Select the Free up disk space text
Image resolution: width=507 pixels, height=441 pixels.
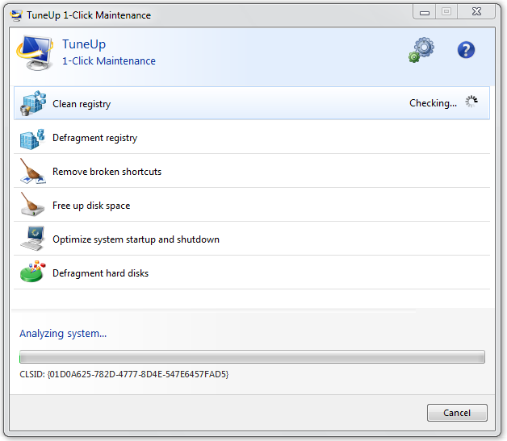[91, 206]
